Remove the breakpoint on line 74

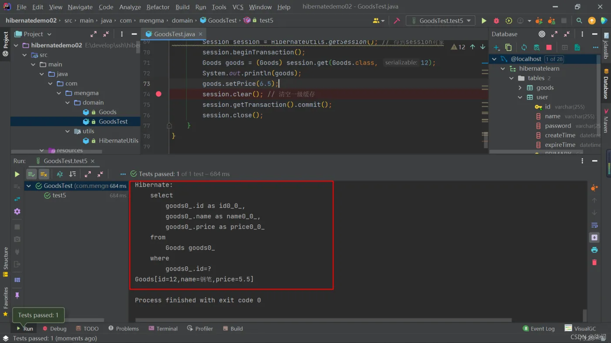(158, 94)
